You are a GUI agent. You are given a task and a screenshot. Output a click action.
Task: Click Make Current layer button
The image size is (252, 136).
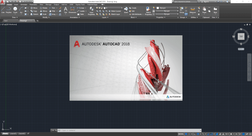pos(115,11)
